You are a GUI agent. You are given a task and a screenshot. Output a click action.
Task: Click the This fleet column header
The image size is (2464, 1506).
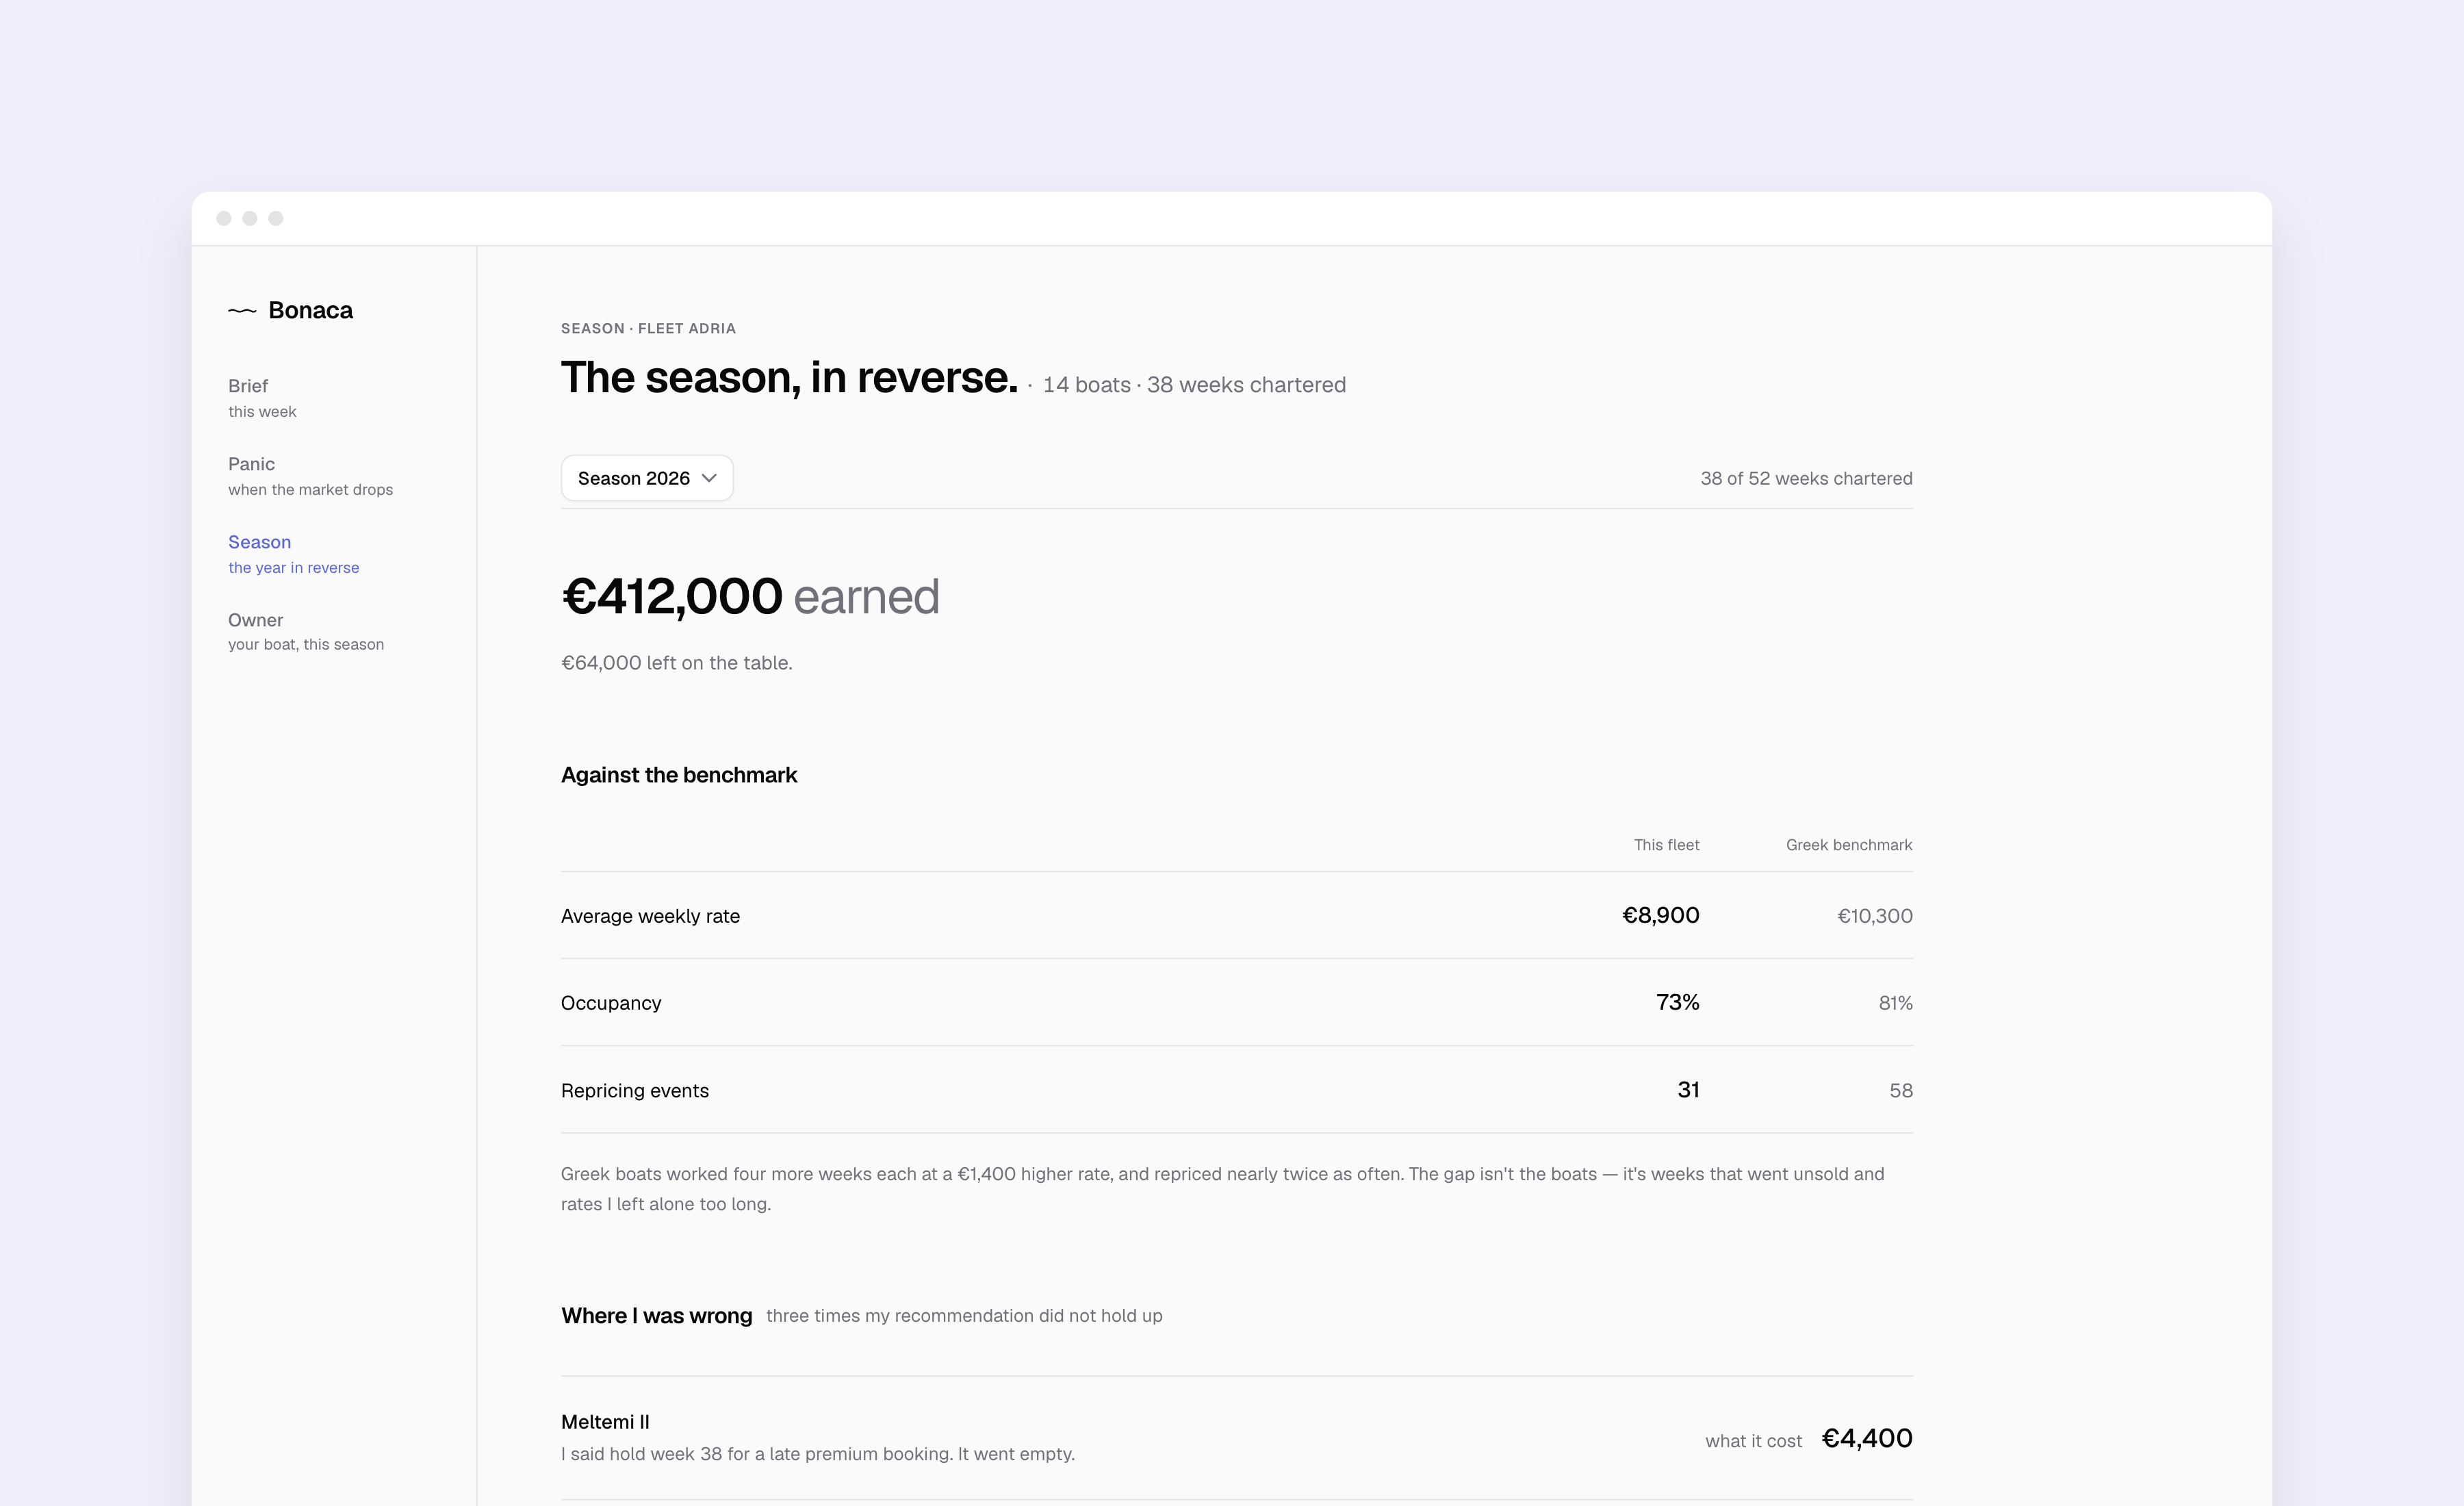coord(1666,845)
